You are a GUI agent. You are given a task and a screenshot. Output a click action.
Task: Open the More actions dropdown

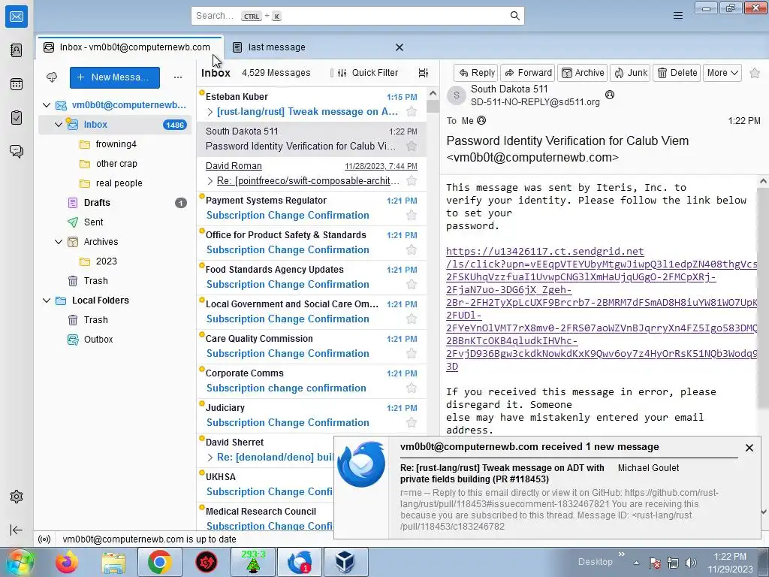(722, 73)
